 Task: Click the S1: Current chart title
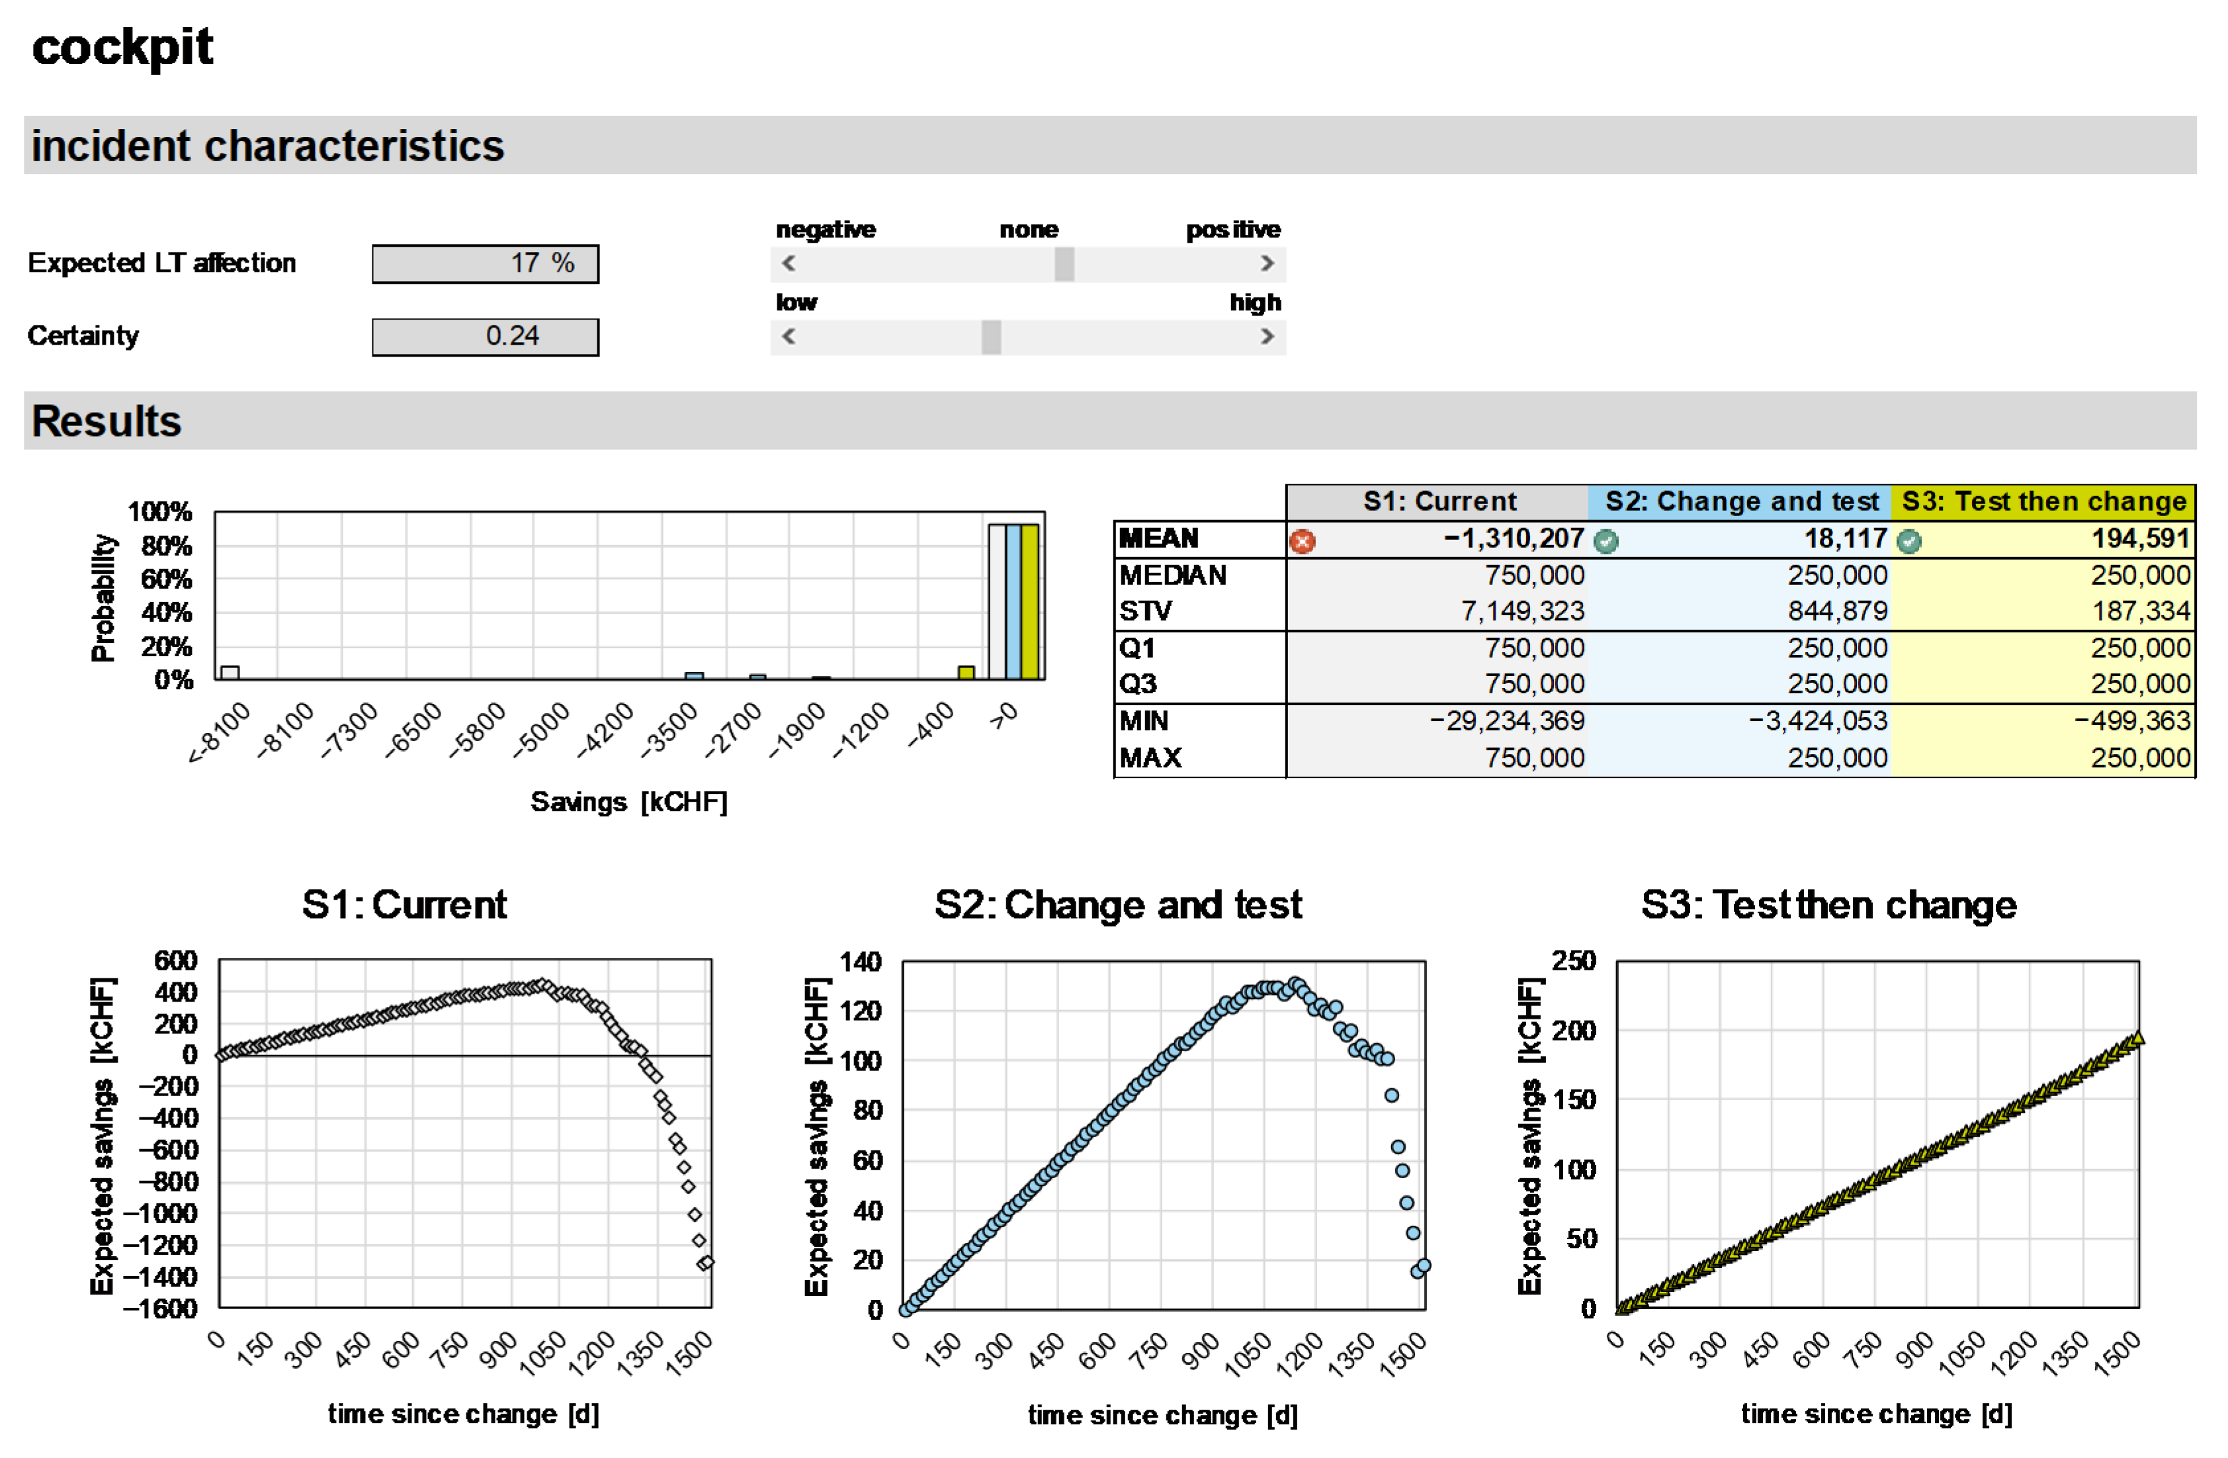[x=404, y=904]
